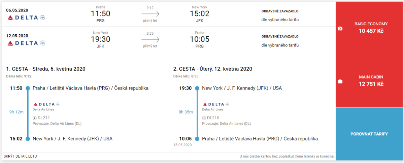Viewport: 404px width, 163px height.
Task: Click the 19:30 JFK departure timeline marker
Action: coord(197,89)
